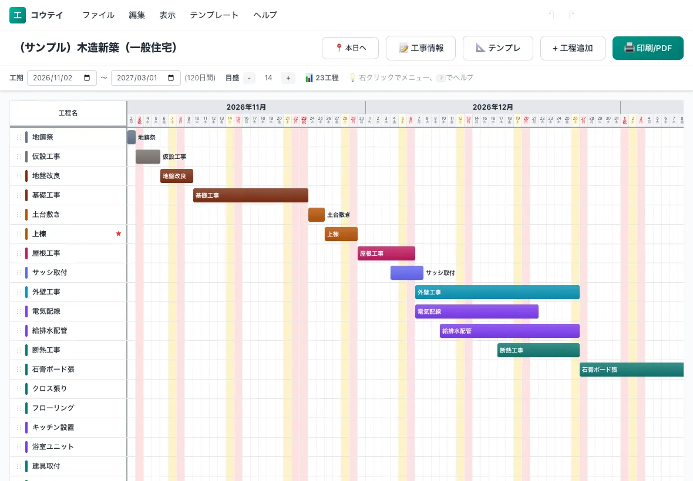
Task: Click the 23工程 bar chart icon
Action: 309,78
